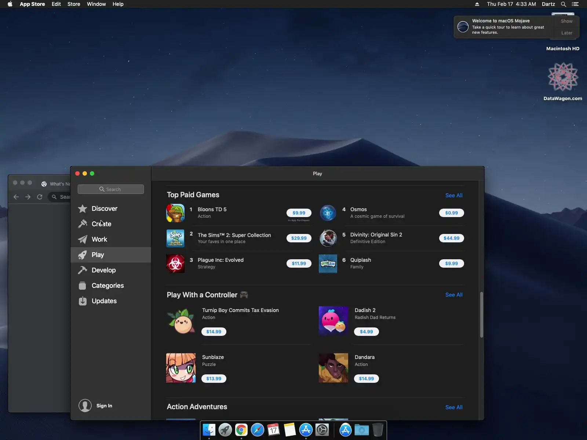The height and width of the screenshot is (440, 587).
Task: Open Notification Center from the menu bar
Action: pyautogui.click(x=575, y=4)
